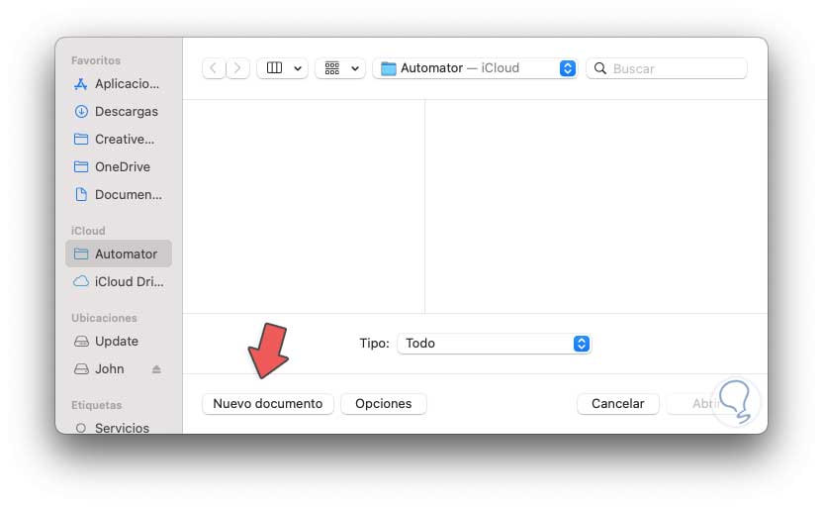The height and width of the screenshot is (507, 823).
Task: Eject the John volume
Action: coord(156,369)
